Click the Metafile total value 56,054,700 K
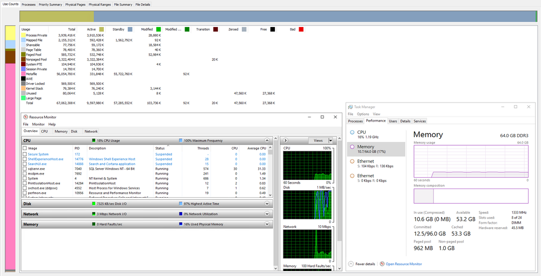 (x=65, y=74)
